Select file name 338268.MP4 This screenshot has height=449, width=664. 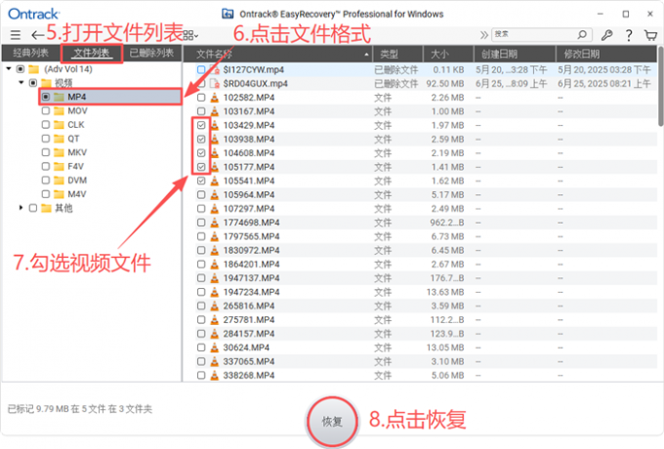(249, 376)
